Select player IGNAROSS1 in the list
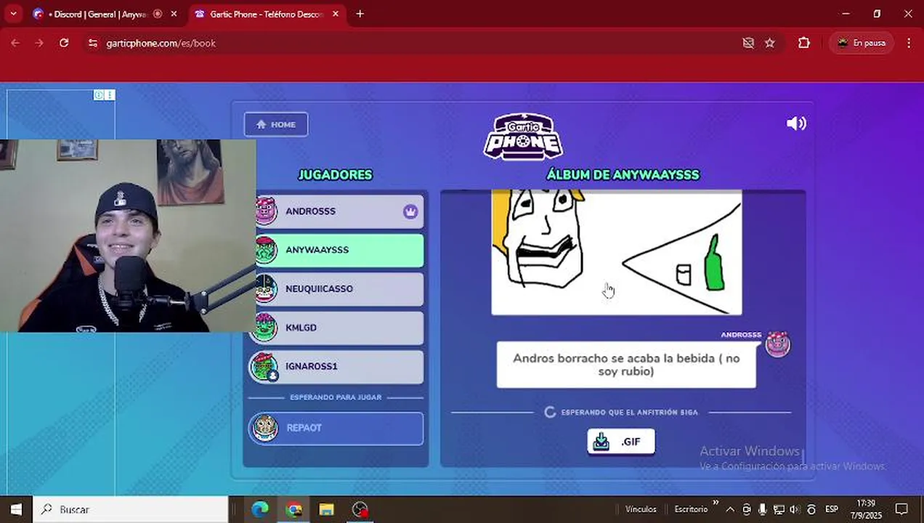Screen dimensions: 924x523 coord(337,367)
